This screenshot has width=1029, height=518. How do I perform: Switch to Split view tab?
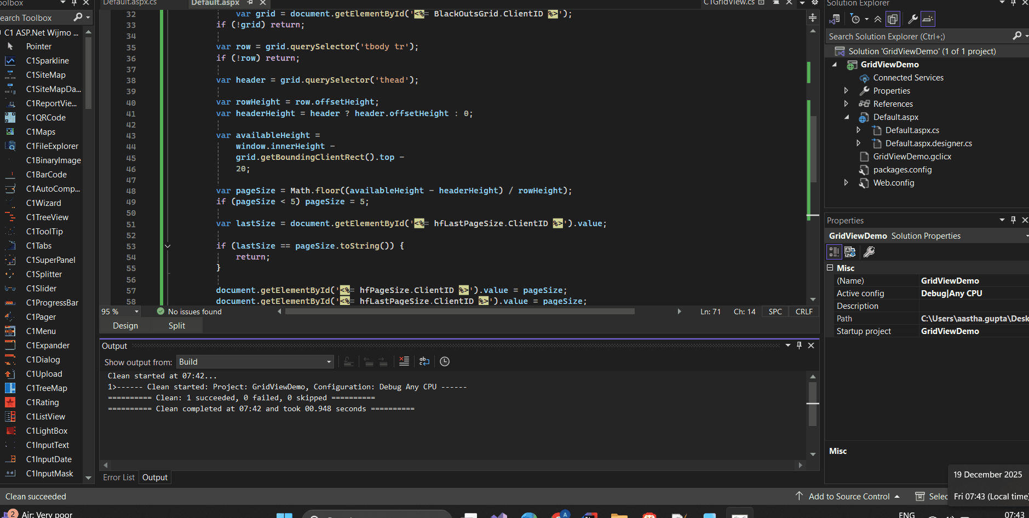(176, 326)
